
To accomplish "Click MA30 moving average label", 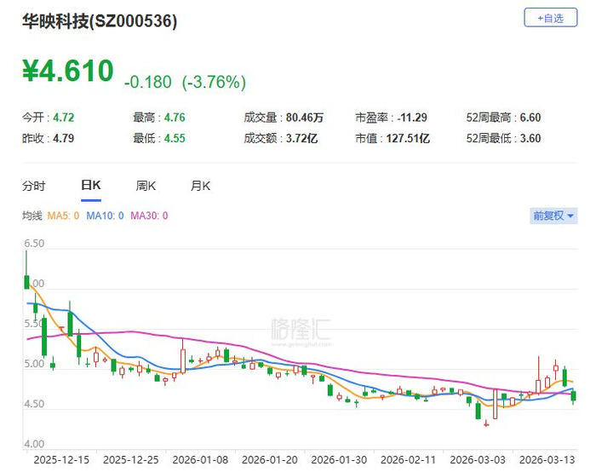I will coord(149,216).
